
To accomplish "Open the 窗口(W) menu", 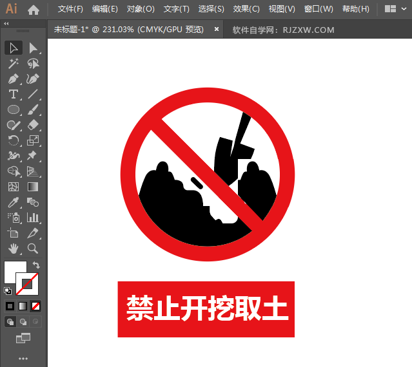I will (x=319, y=9).
